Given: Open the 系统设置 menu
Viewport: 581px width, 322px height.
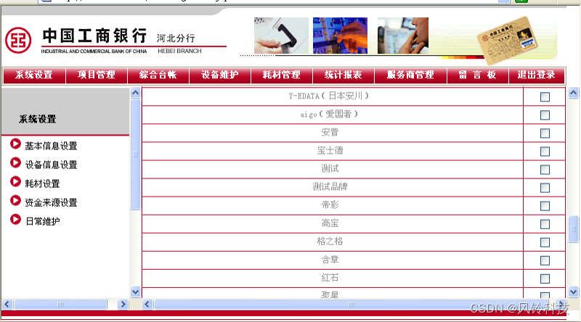Looking at the screenshot, I should (34, 75).
